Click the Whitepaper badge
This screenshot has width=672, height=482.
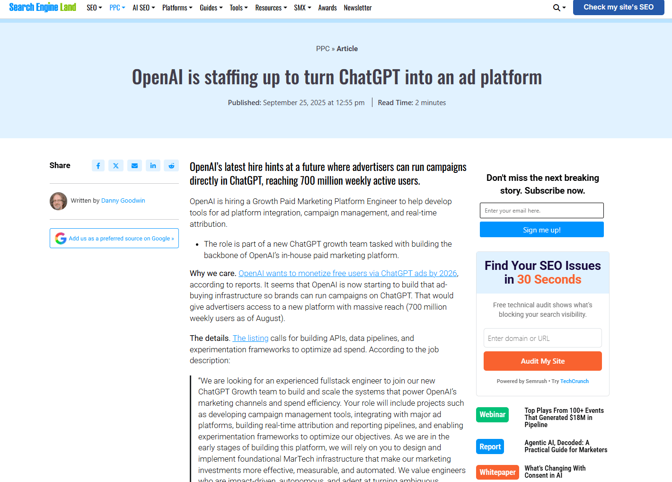click(x=497, y=473)
